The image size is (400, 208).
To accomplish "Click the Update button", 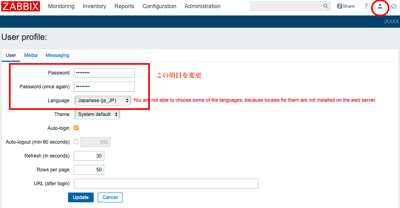I will click(81, 197).
